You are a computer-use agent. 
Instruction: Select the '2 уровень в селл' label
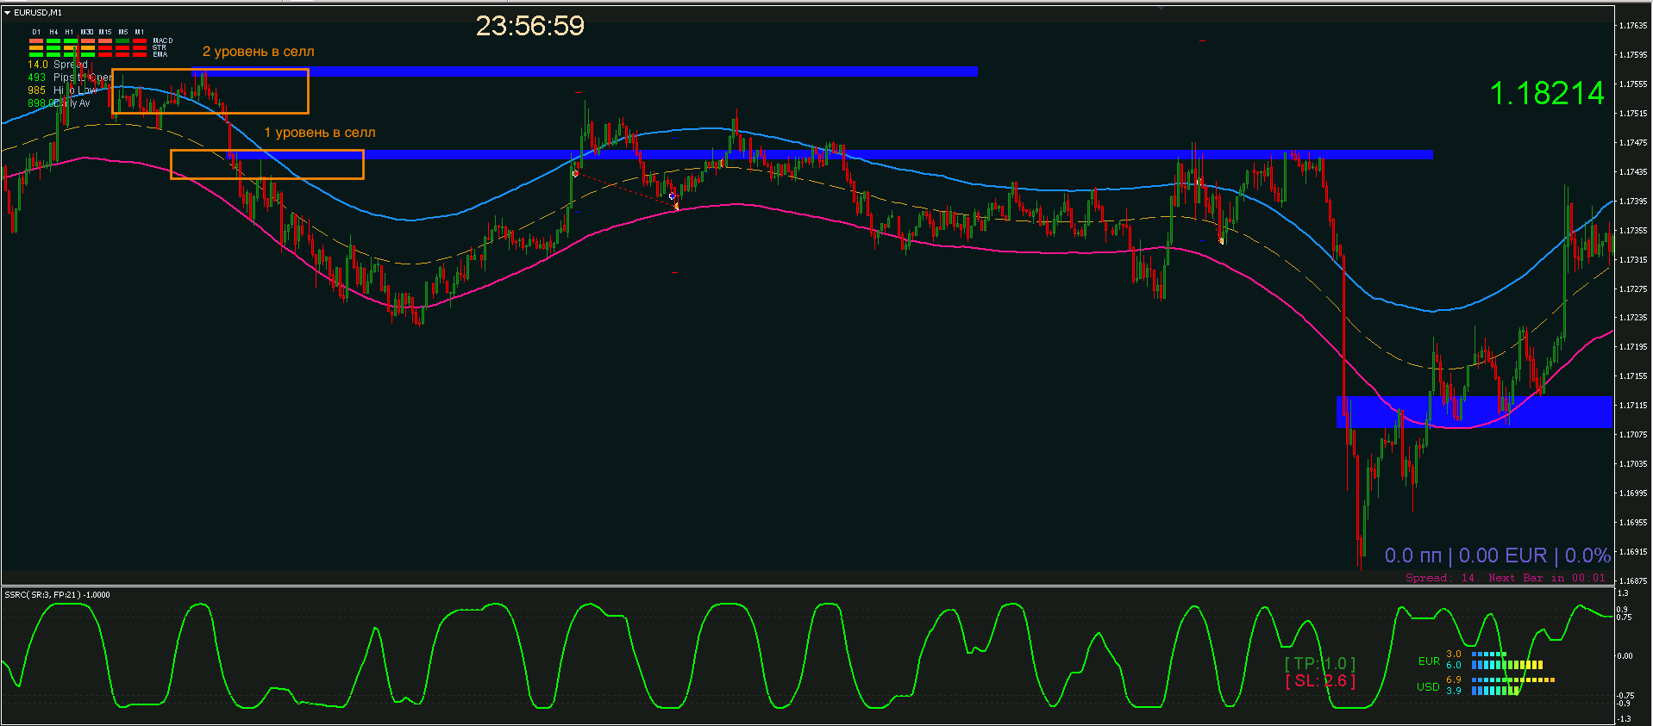[x=259, y=52]
